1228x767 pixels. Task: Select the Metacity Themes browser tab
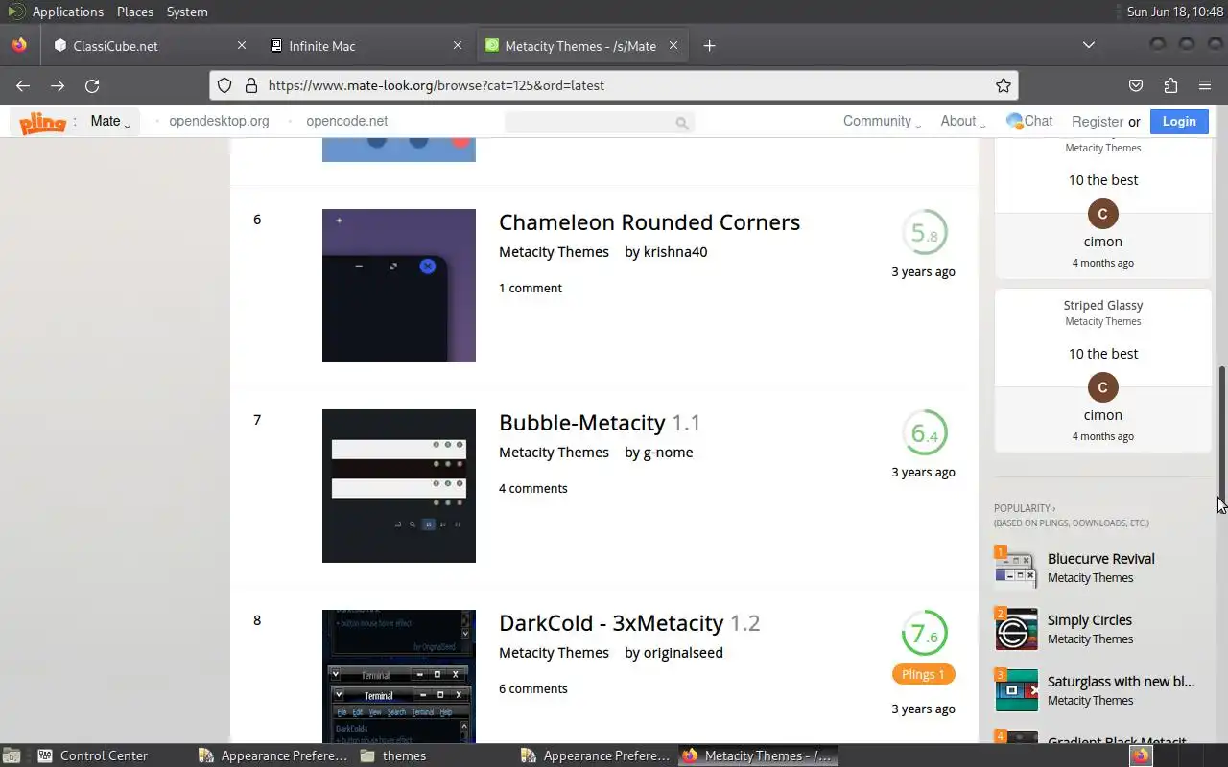click(581, 45)
